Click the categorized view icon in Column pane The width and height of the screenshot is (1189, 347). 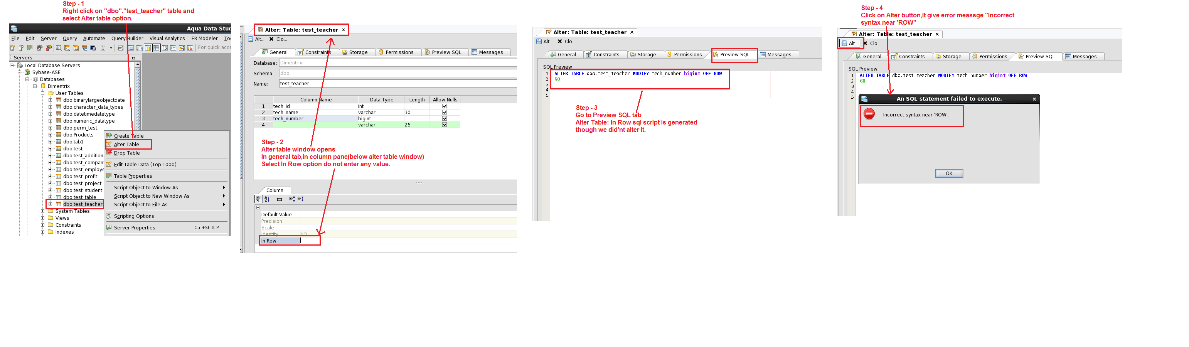259,199
